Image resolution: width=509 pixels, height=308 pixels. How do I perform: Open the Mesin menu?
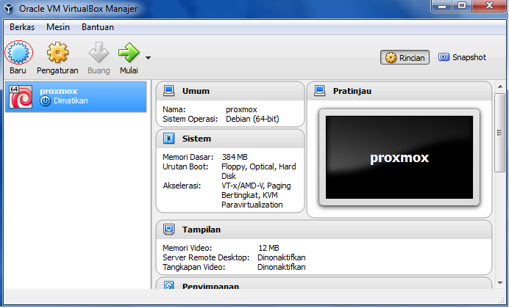pyautogui.click(x=58, y=27)
